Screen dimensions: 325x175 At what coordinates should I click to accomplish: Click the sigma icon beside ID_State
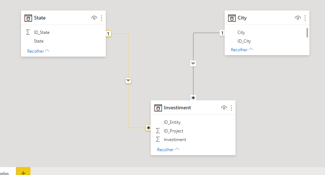coord(28,32)
